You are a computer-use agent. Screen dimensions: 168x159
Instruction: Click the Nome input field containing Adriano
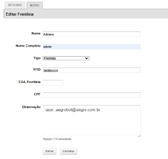pyautogui.click(x=92, y=34)
